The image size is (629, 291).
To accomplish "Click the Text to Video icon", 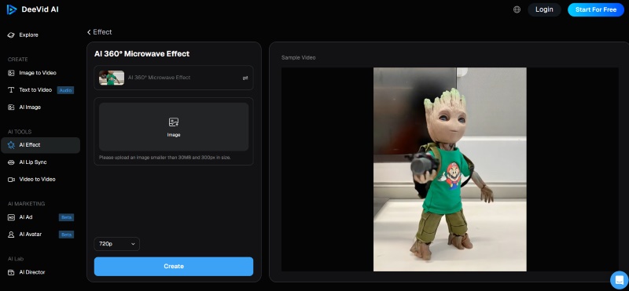I will 11,90.
